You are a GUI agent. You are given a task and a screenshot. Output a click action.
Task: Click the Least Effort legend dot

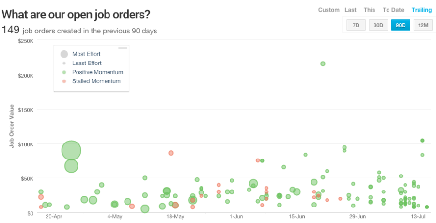click(x=64, y=63)
